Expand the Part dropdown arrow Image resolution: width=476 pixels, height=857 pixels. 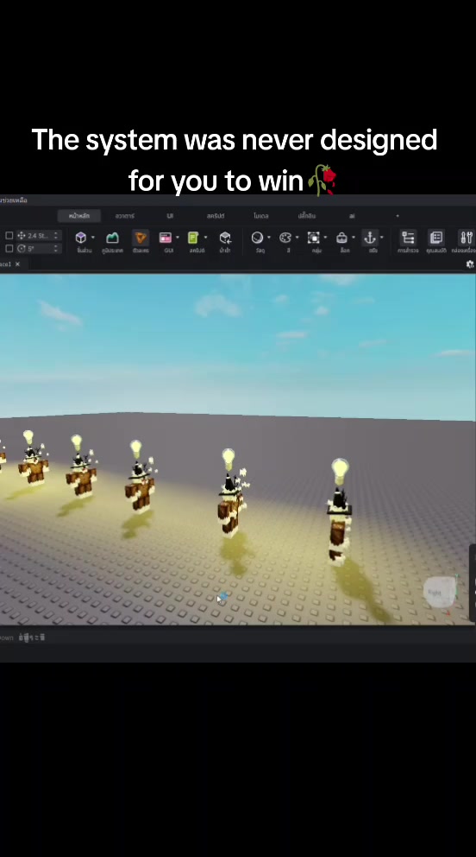(x=92, y=238)
